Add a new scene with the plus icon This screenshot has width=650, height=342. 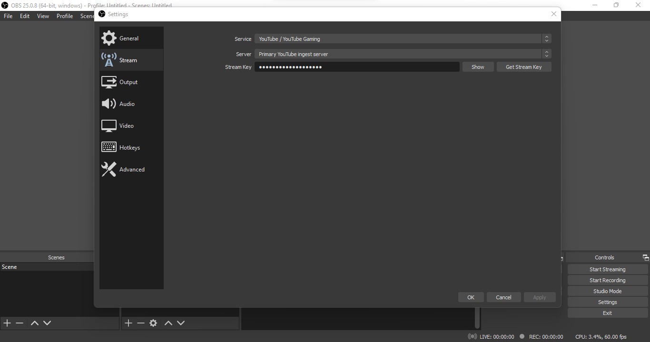[x=7, y=323]
